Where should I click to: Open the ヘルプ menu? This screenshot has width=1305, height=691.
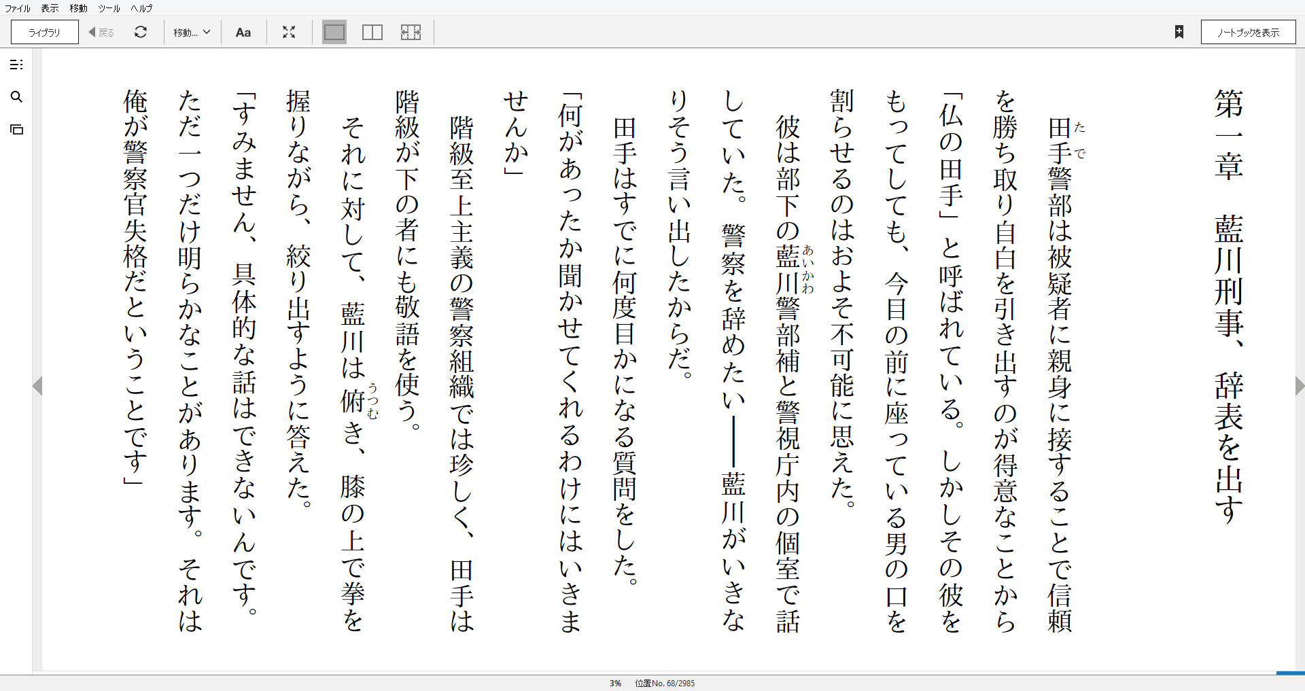[141, 8]
